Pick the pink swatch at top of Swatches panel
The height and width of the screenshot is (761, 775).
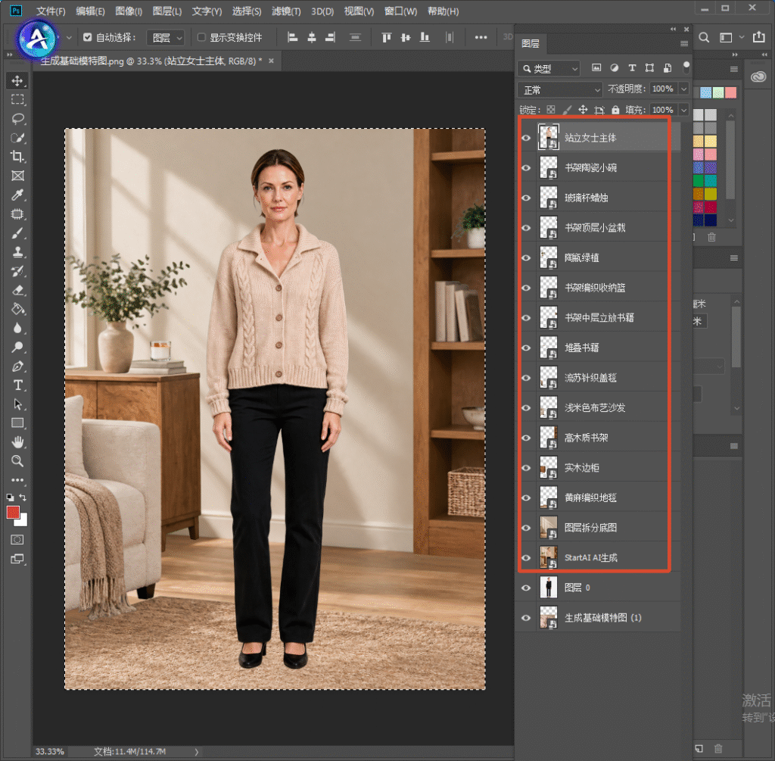click(x=730, y=92)
